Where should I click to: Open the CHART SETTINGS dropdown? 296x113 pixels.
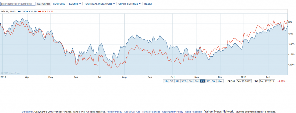(129, 4)
